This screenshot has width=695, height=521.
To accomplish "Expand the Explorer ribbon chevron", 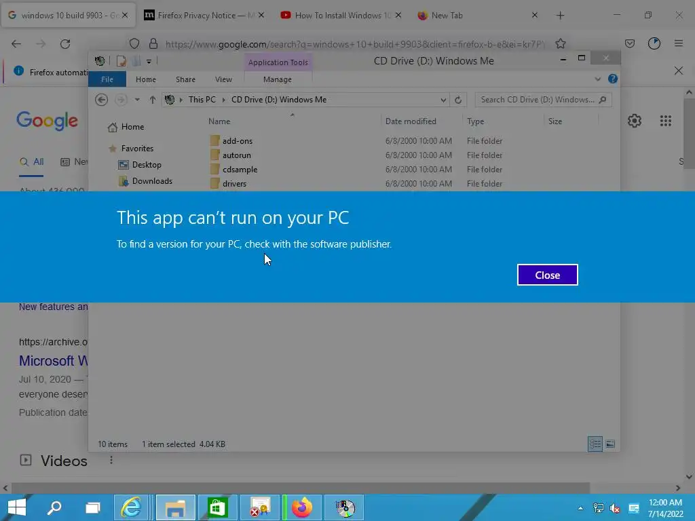I will coord(597,79).
